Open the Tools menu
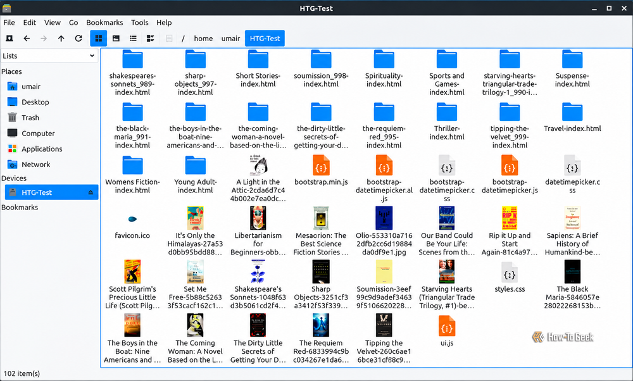The height and width of the screenshot is (381, 633). [x=140, y=23]
